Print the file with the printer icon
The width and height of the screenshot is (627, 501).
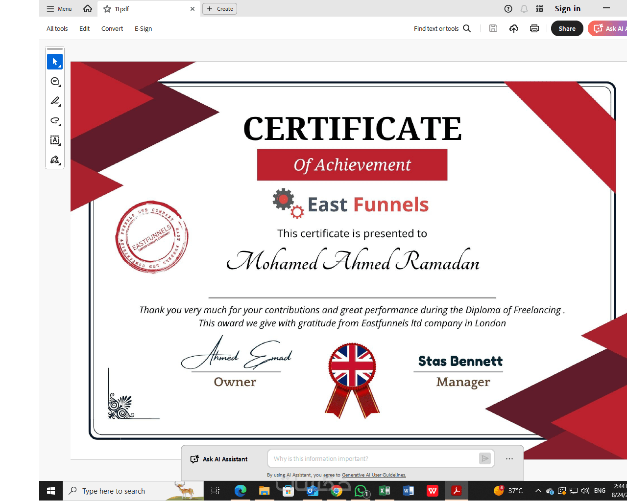[x=534, y=28]
